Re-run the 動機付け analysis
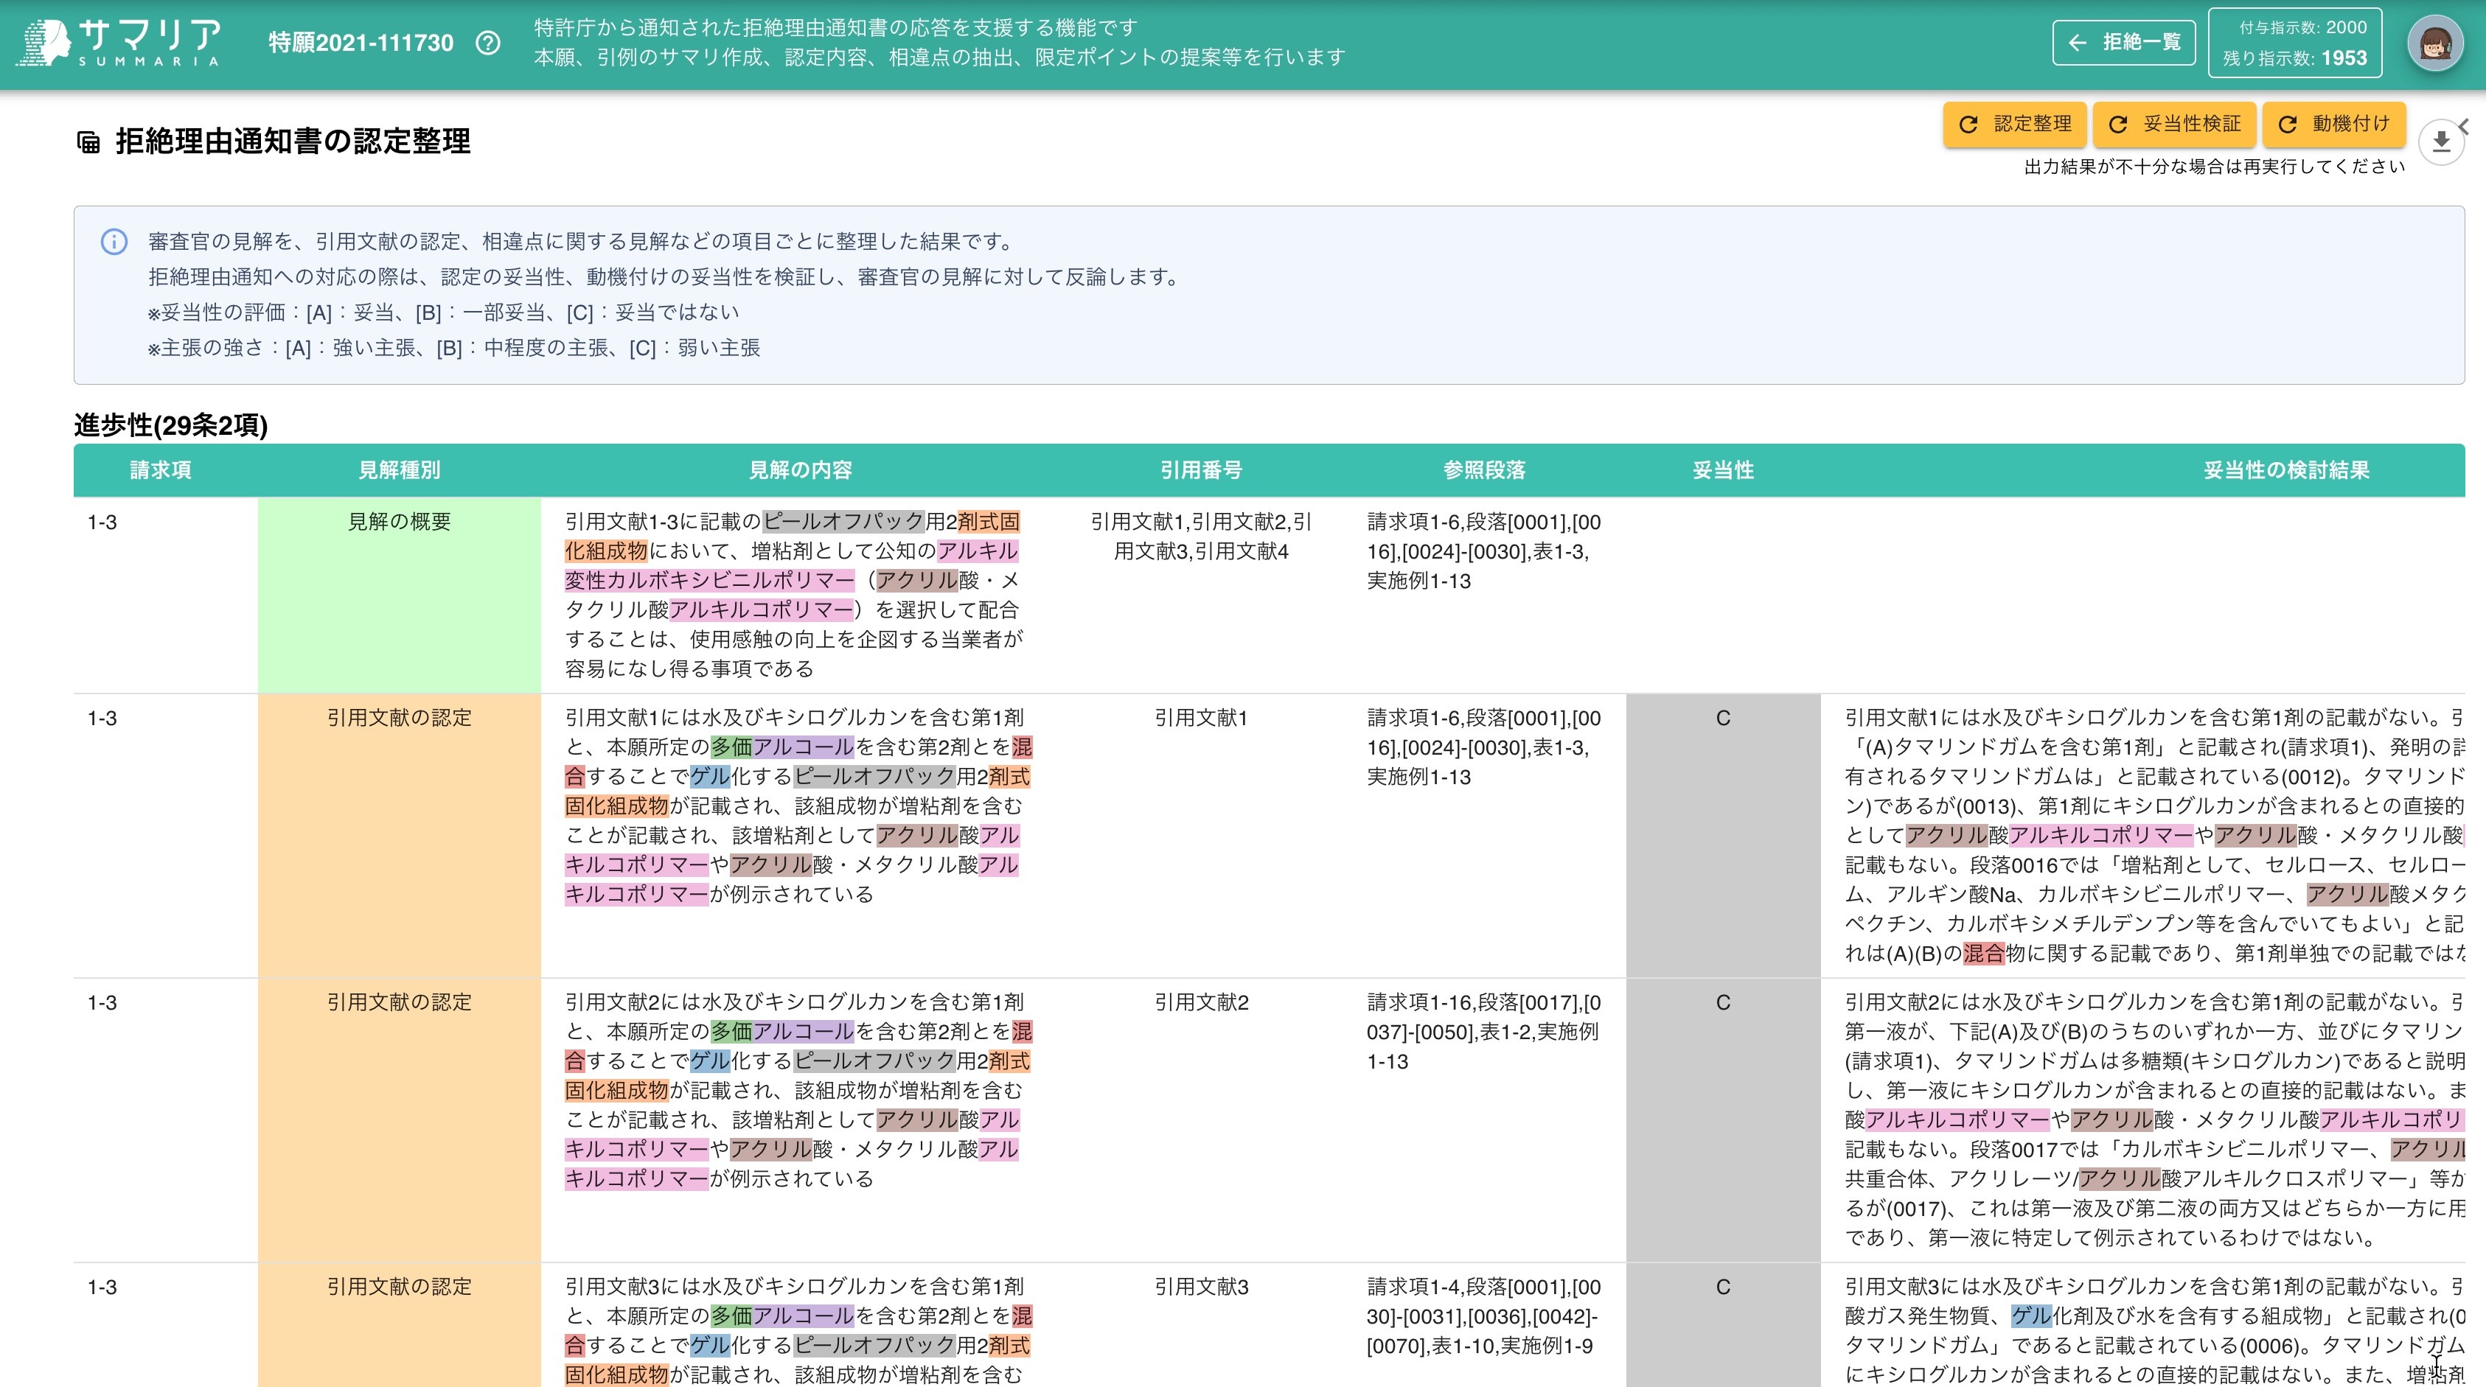The image size is (2486, 1387). tap(2333, 125)
